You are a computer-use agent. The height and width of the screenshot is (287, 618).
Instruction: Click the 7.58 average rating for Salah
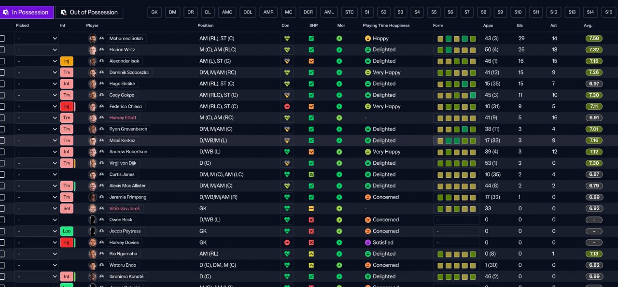click(594, 38)
